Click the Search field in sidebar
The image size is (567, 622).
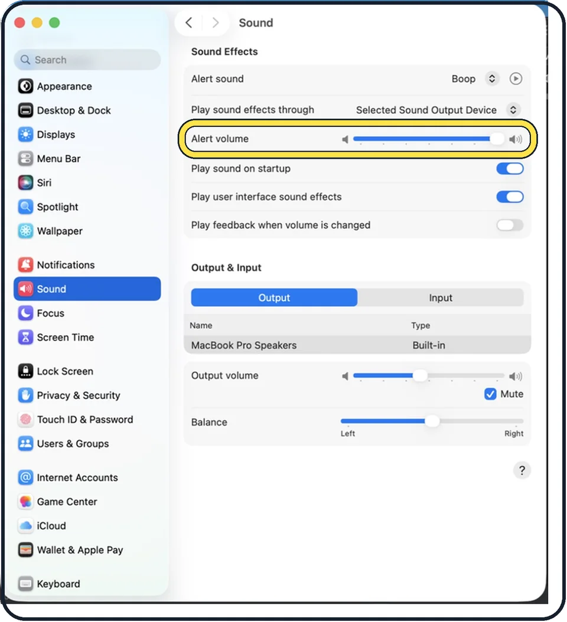coord(87,60)
